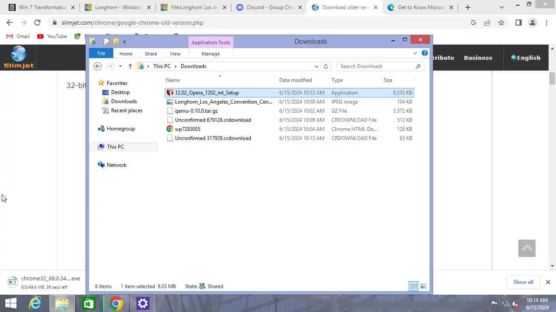Go back in Chrome browser
The image size is (556, 312).
point(10,23)
